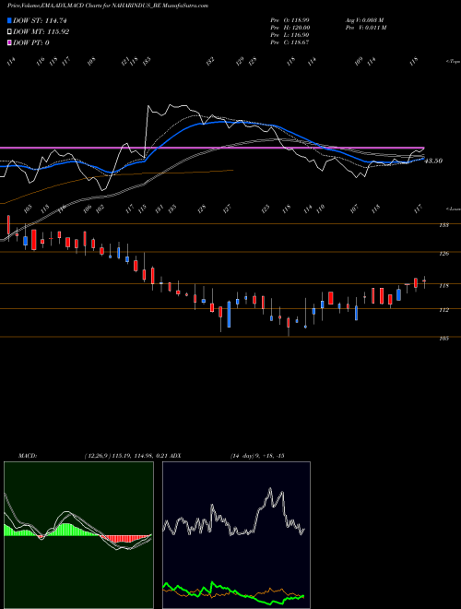Click the magenta DOW PT legend swatch

9,42
